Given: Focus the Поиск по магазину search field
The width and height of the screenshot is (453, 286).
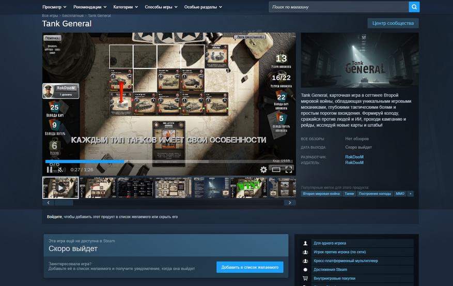Looking at the screenshot, I should (x=339, y=7).
